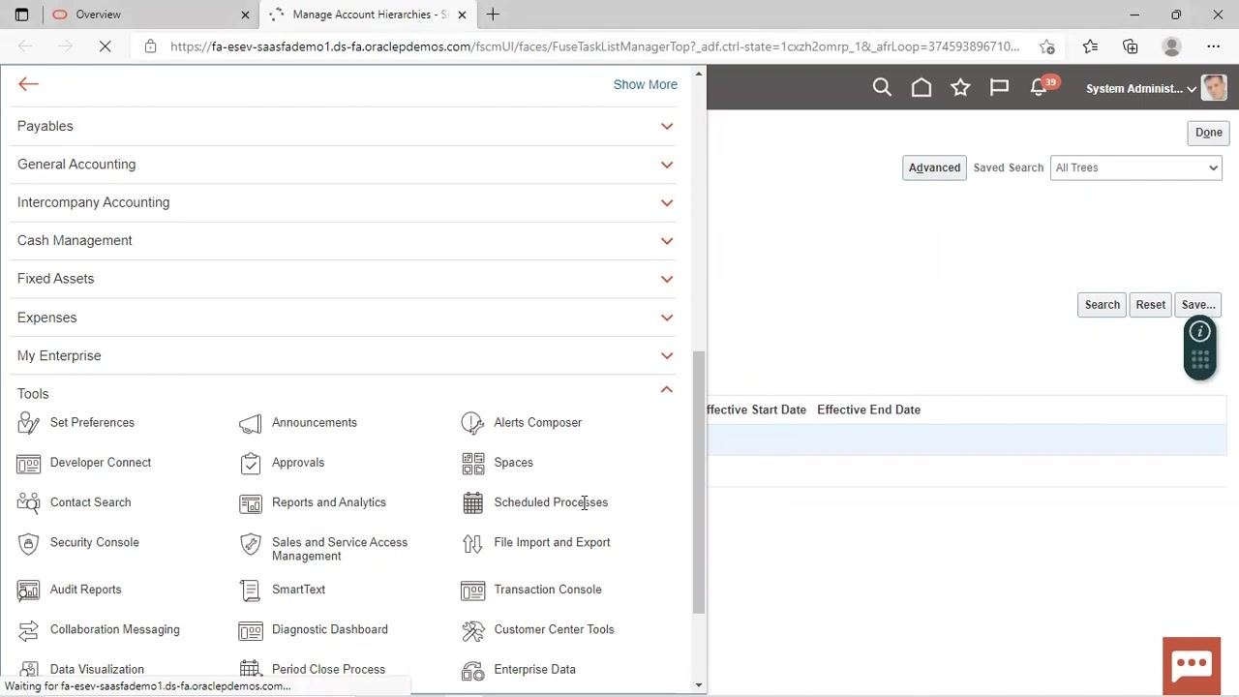Click the Contact Search icon

(29, 502)
